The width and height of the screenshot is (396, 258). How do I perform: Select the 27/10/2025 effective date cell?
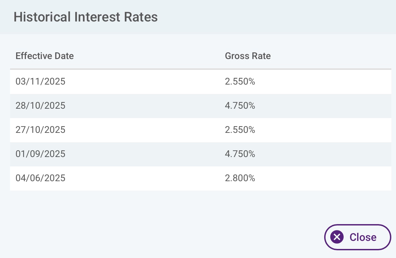click(x=41, y=130)
